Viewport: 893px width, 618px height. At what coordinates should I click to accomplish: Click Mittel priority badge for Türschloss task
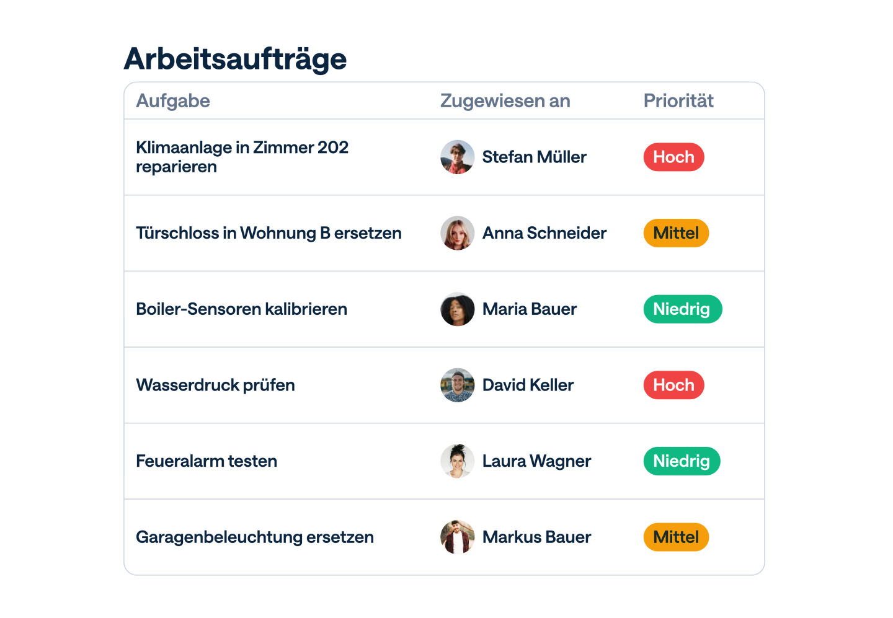click(676, 233)
